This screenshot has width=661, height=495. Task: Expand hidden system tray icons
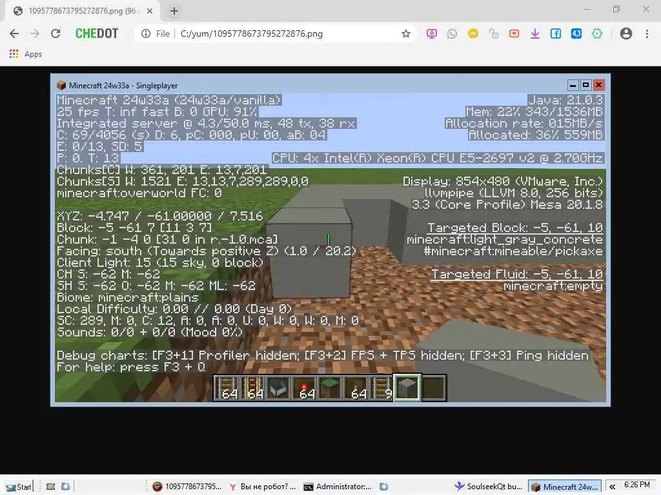tap(612, 487)
